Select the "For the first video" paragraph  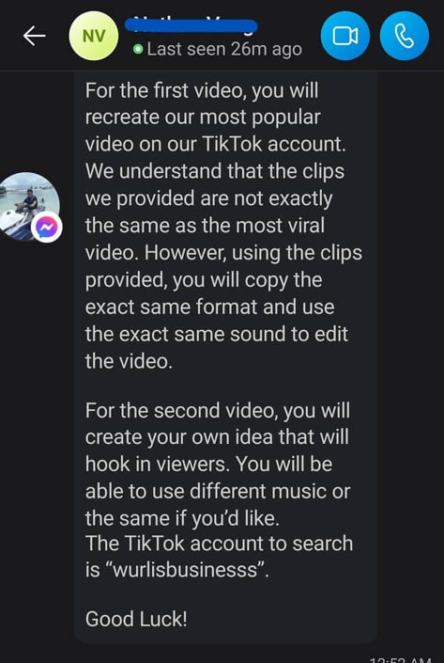[223, 226]
